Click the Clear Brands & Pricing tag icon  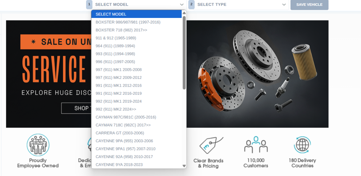[x=211, y=145]
